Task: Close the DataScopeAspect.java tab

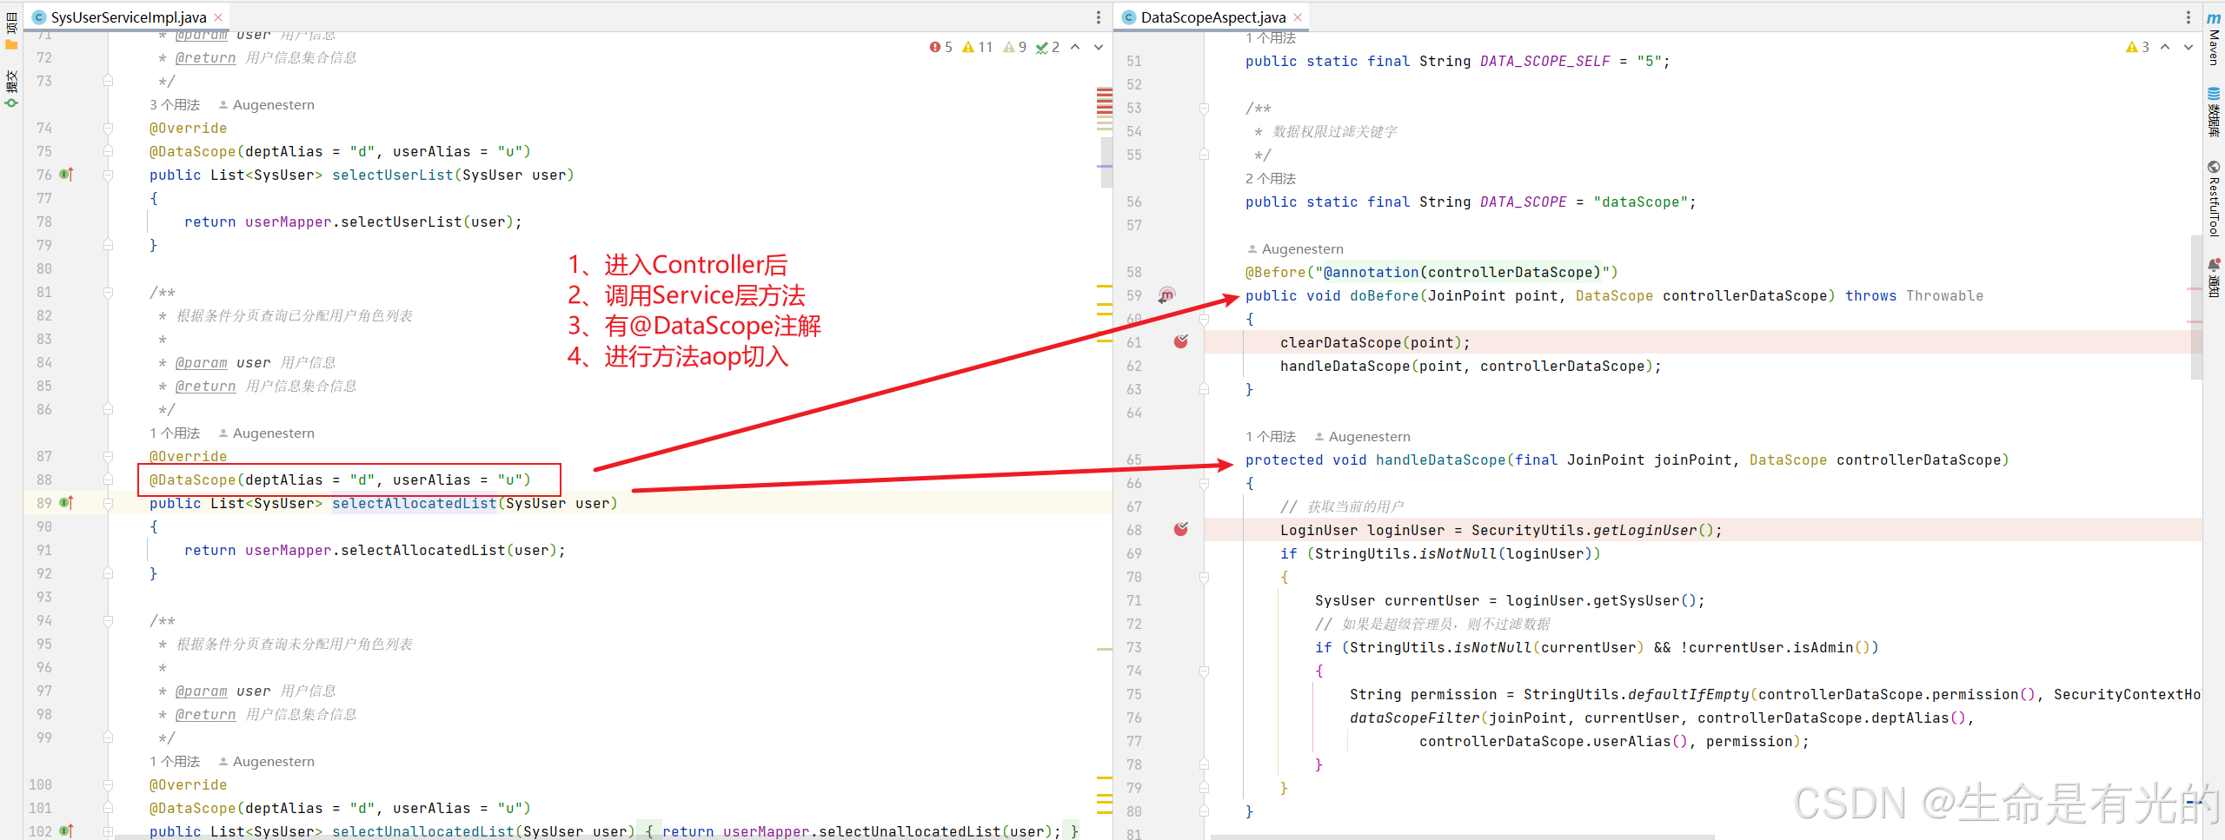Action: 1298,17
